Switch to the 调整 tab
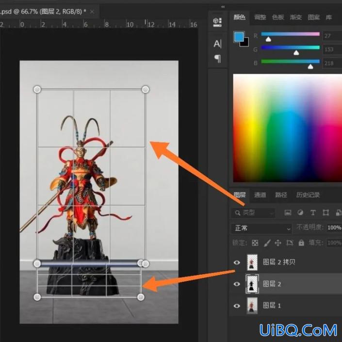This screenshot has width=342, height=342. 260,17
